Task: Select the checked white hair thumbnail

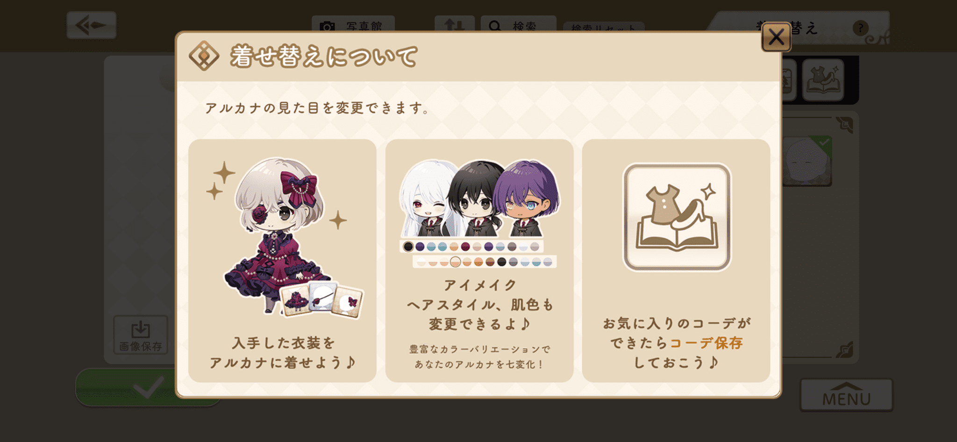Action: coord(807,161)
